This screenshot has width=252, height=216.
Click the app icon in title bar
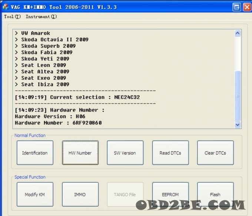click(6, 7)
